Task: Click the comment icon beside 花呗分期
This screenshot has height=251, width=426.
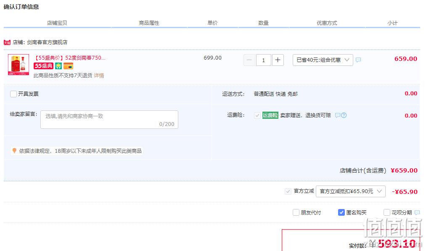Action: [x=417, y=212]
